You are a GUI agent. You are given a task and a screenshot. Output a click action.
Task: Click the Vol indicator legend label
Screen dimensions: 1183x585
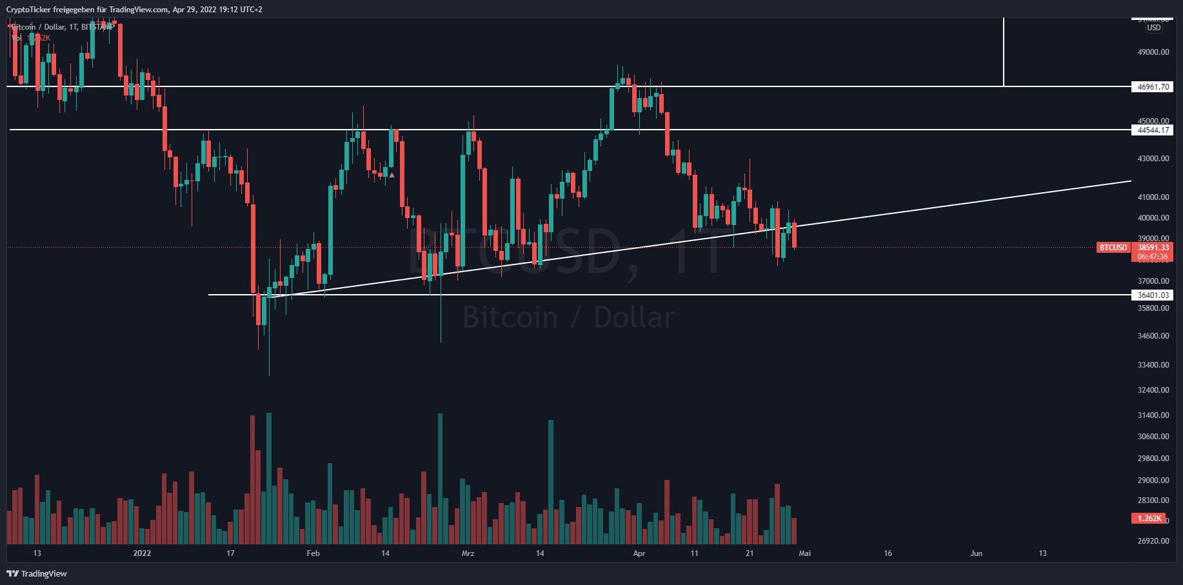pyautogui.click(x=17, y=38)
